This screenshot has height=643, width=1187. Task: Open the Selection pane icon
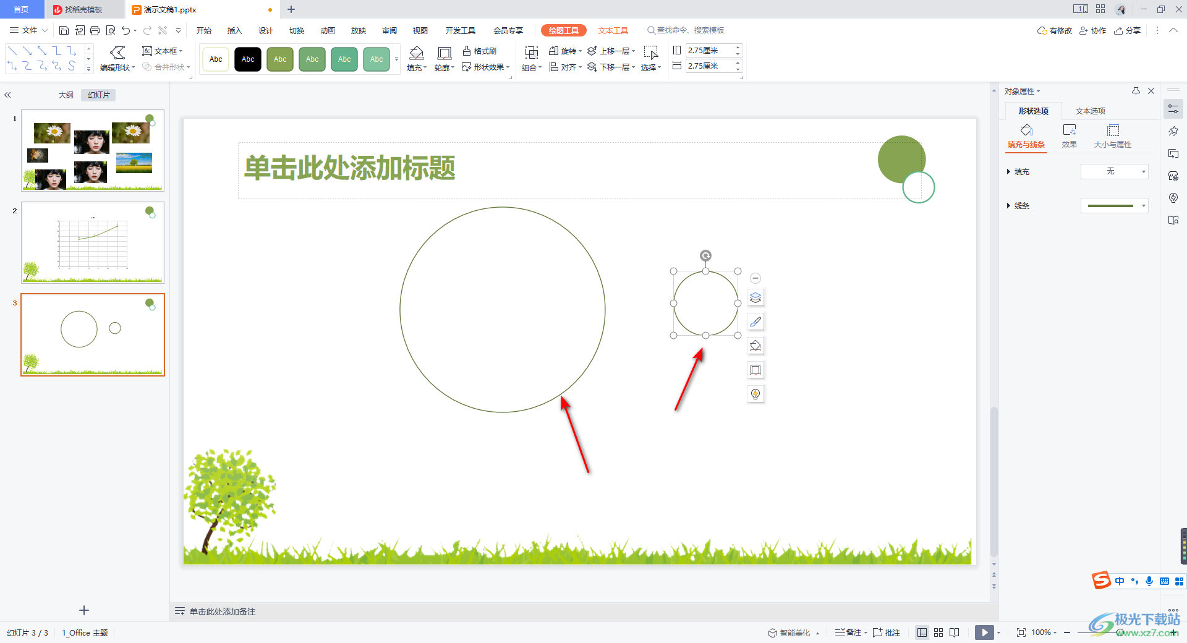[x=650, y=53]
